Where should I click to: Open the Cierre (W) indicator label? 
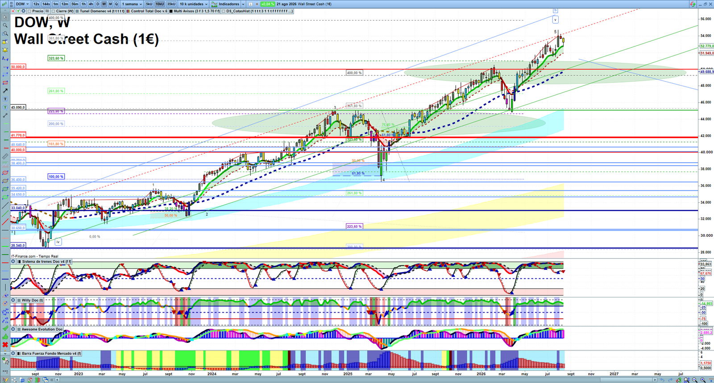(x=65, y=11)
